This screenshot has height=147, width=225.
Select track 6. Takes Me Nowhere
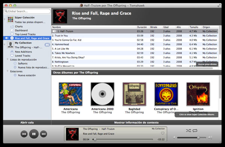click(135, 53)
